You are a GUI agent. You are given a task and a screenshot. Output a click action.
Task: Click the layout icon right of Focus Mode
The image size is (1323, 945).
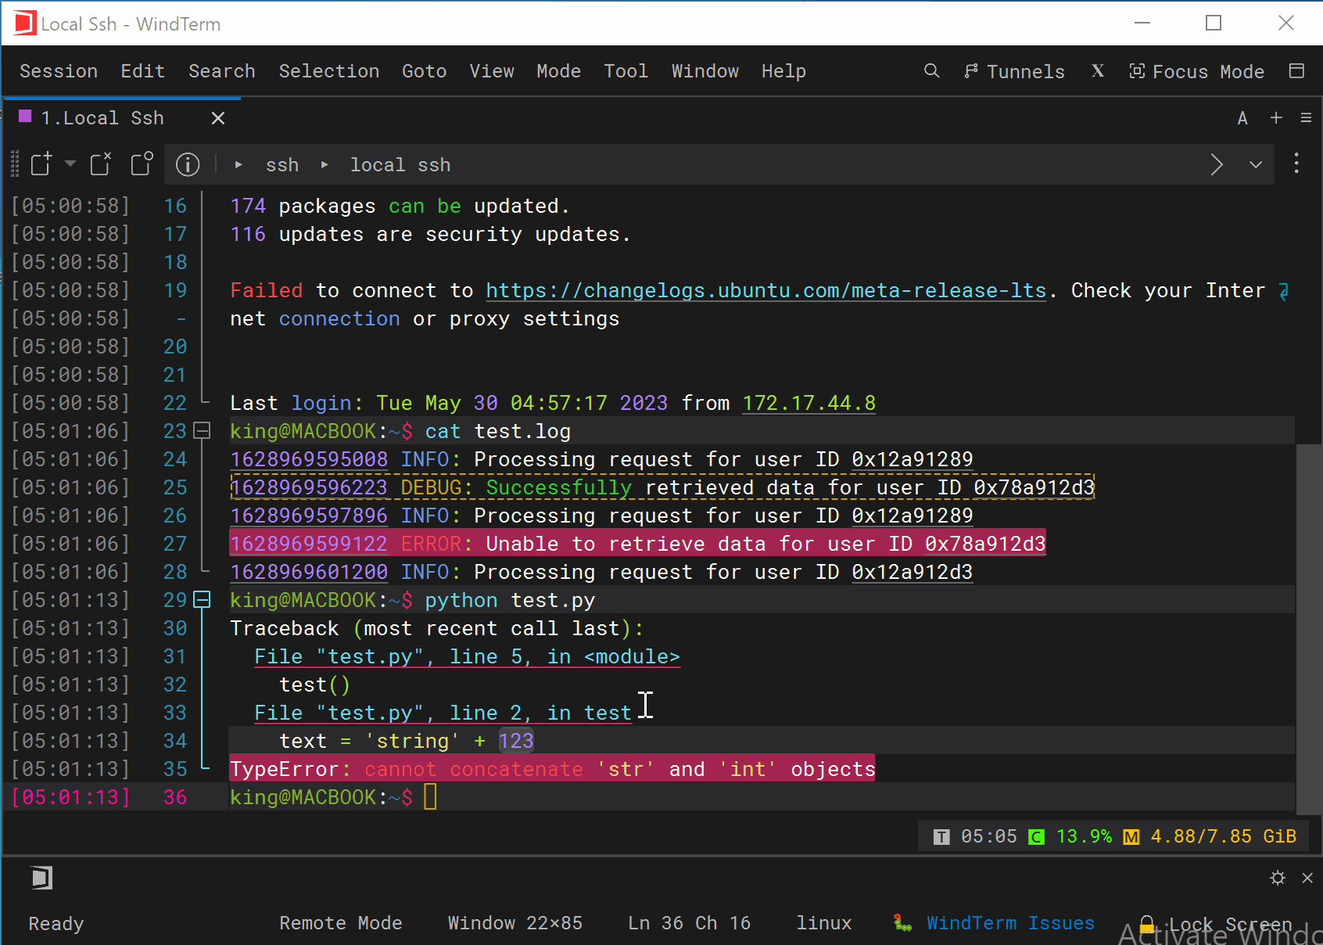click(x=1296, y=71)
